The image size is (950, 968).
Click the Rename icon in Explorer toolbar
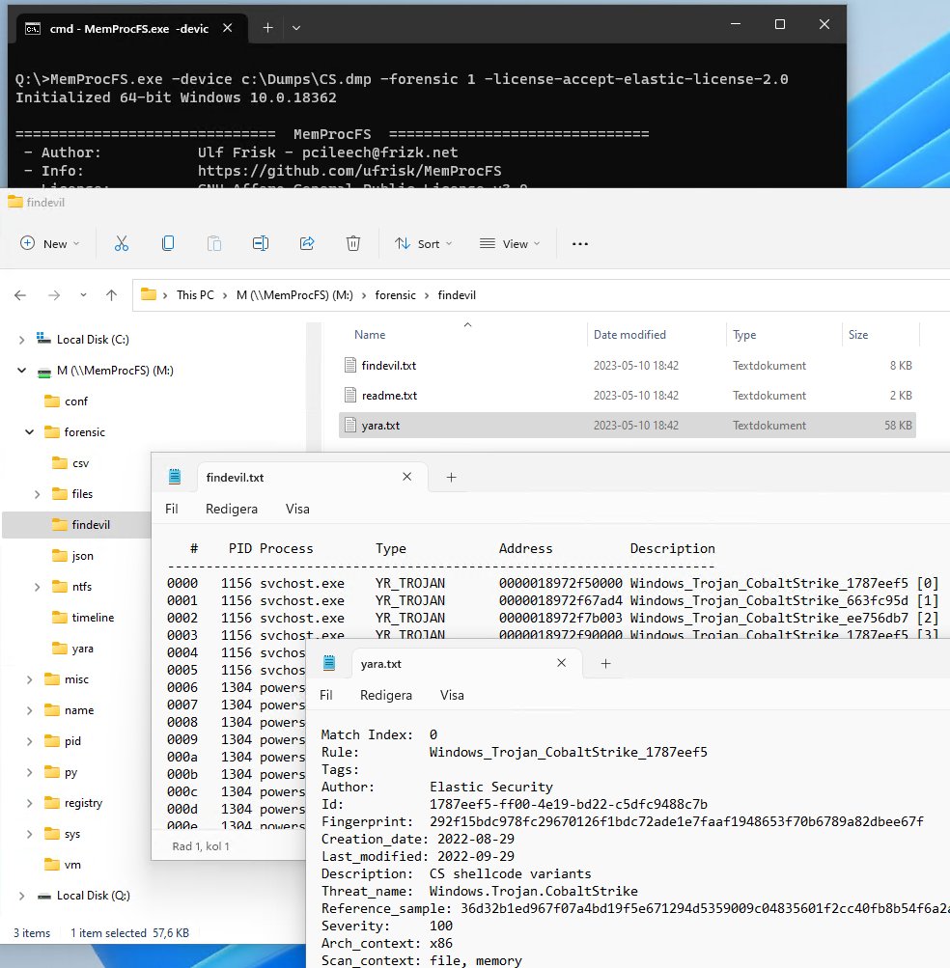click(261, 244)
